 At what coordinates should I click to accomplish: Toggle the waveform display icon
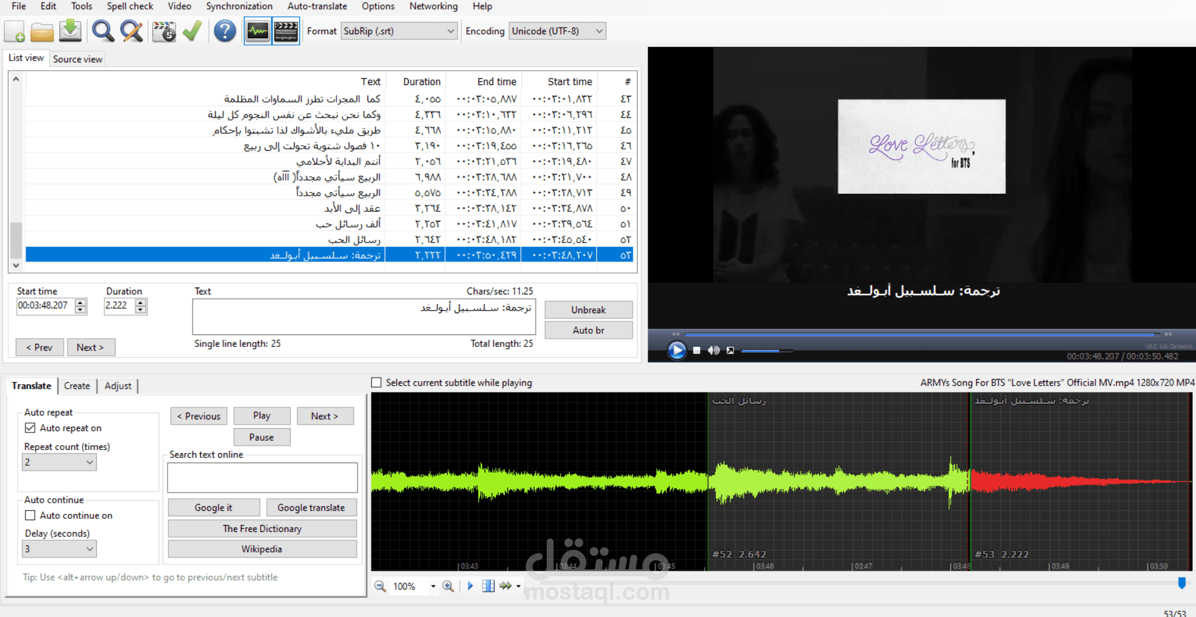(258, 31)
